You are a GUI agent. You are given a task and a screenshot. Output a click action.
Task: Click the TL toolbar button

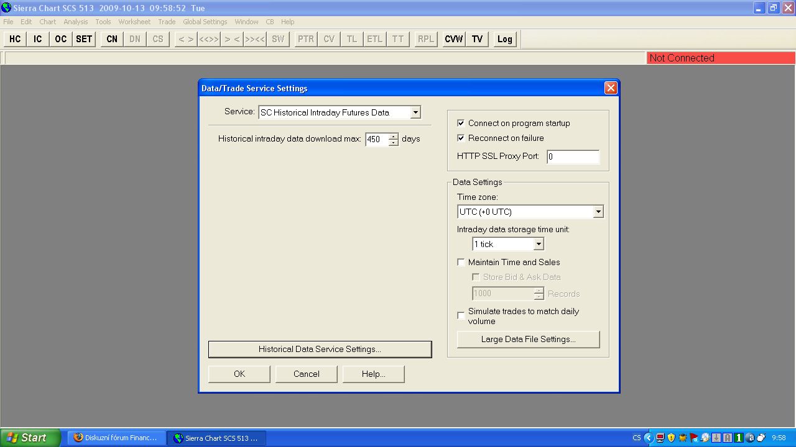352,39
